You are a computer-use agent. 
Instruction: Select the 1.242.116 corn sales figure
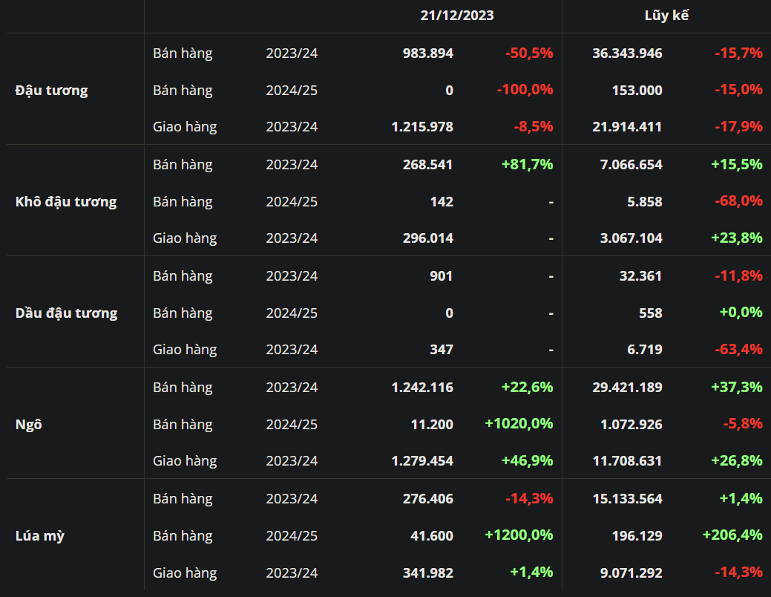pyautogui.click(x=422, y=388)
